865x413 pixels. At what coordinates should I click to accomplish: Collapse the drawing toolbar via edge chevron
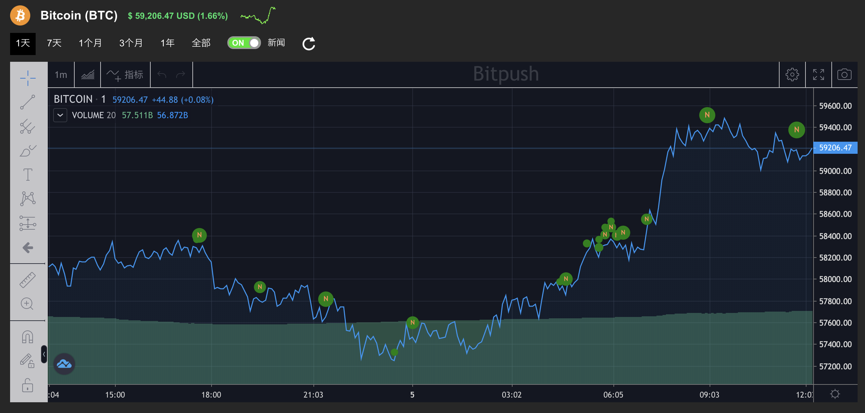[x=44, y=354]
